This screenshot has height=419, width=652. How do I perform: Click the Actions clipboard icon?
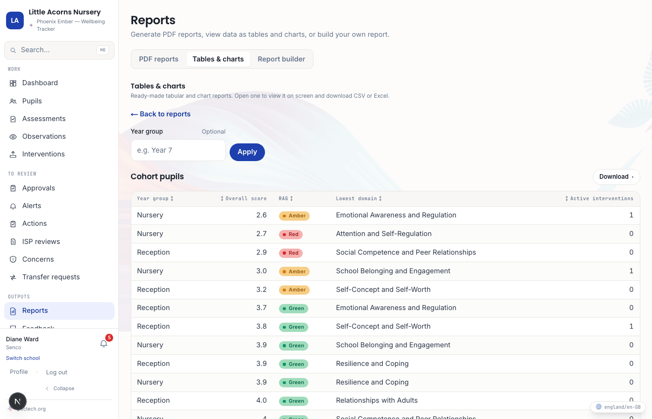pyautogui.click(x=13, y=224)
